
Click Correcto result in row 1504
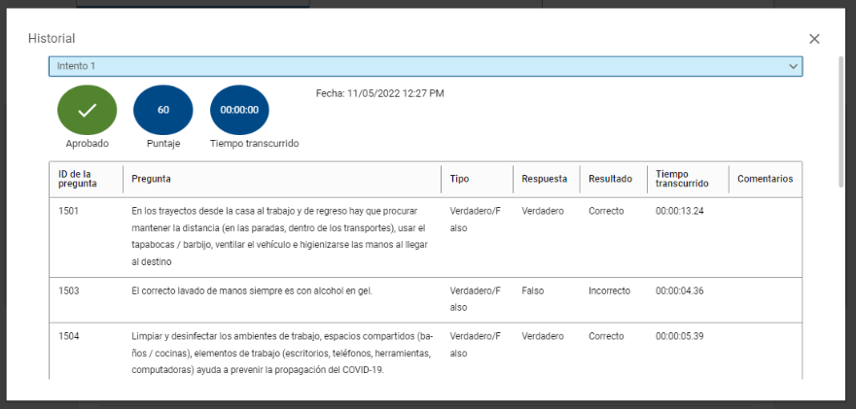pyautogui.click(x=606, y=336)
